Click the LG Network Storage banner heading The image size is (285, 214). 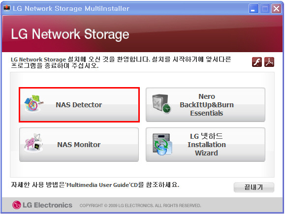tap(70, 34)
